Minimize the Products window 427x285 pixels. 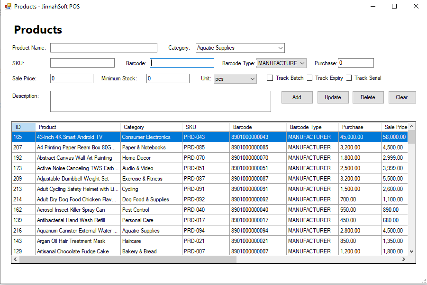point(373,6)
